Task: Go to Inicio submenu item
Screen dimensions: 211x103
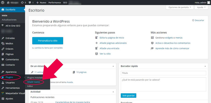Action: [x=5, y=15]
